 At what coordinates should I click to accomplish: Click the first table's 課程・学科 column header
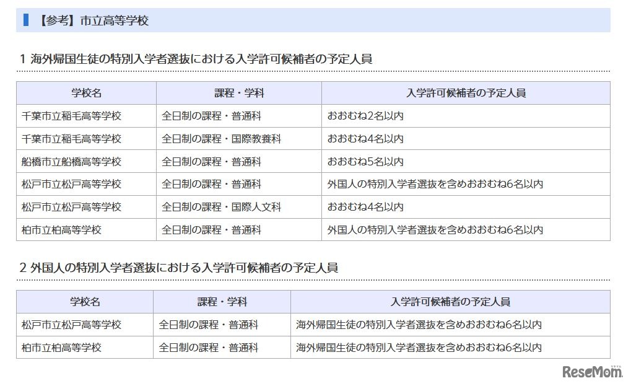point(239,93)
